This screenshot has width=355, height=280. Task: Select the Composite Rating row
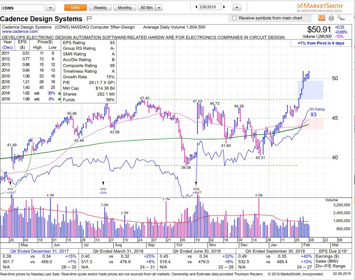click(89, 66)
